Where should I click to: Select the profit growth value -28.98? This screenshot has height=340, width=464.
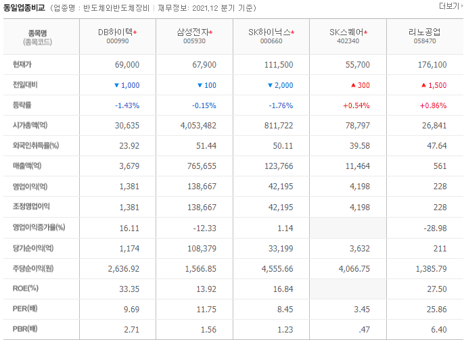coord(435,228)
